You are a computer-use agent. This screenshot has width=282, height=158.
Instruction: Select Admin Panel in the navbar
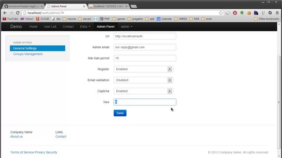coord(106,26)
